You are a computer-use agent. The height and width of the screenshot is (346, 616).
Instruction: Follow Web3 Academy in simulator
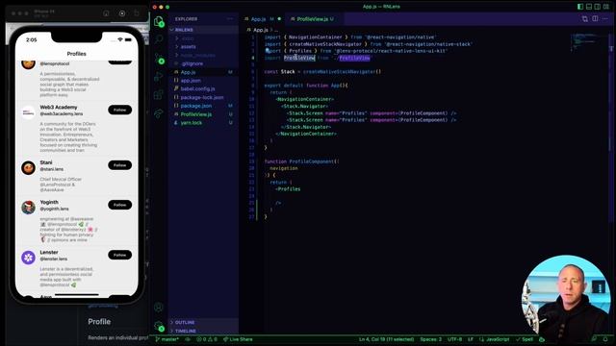point(119,110)
